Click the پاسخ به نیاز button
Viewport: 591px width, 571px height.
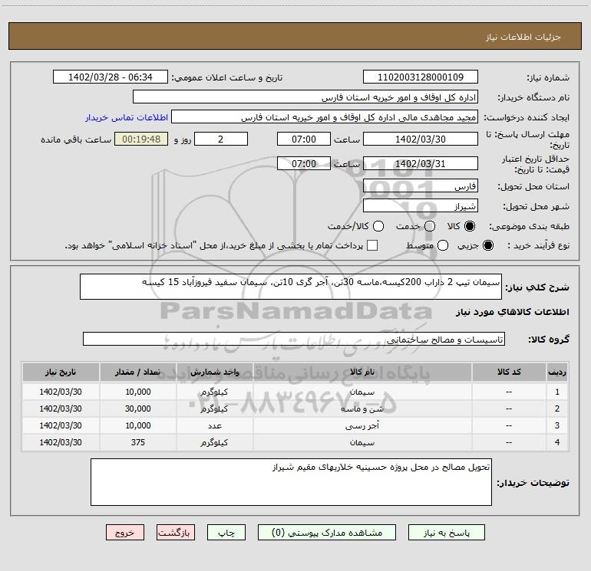point(447,533)
